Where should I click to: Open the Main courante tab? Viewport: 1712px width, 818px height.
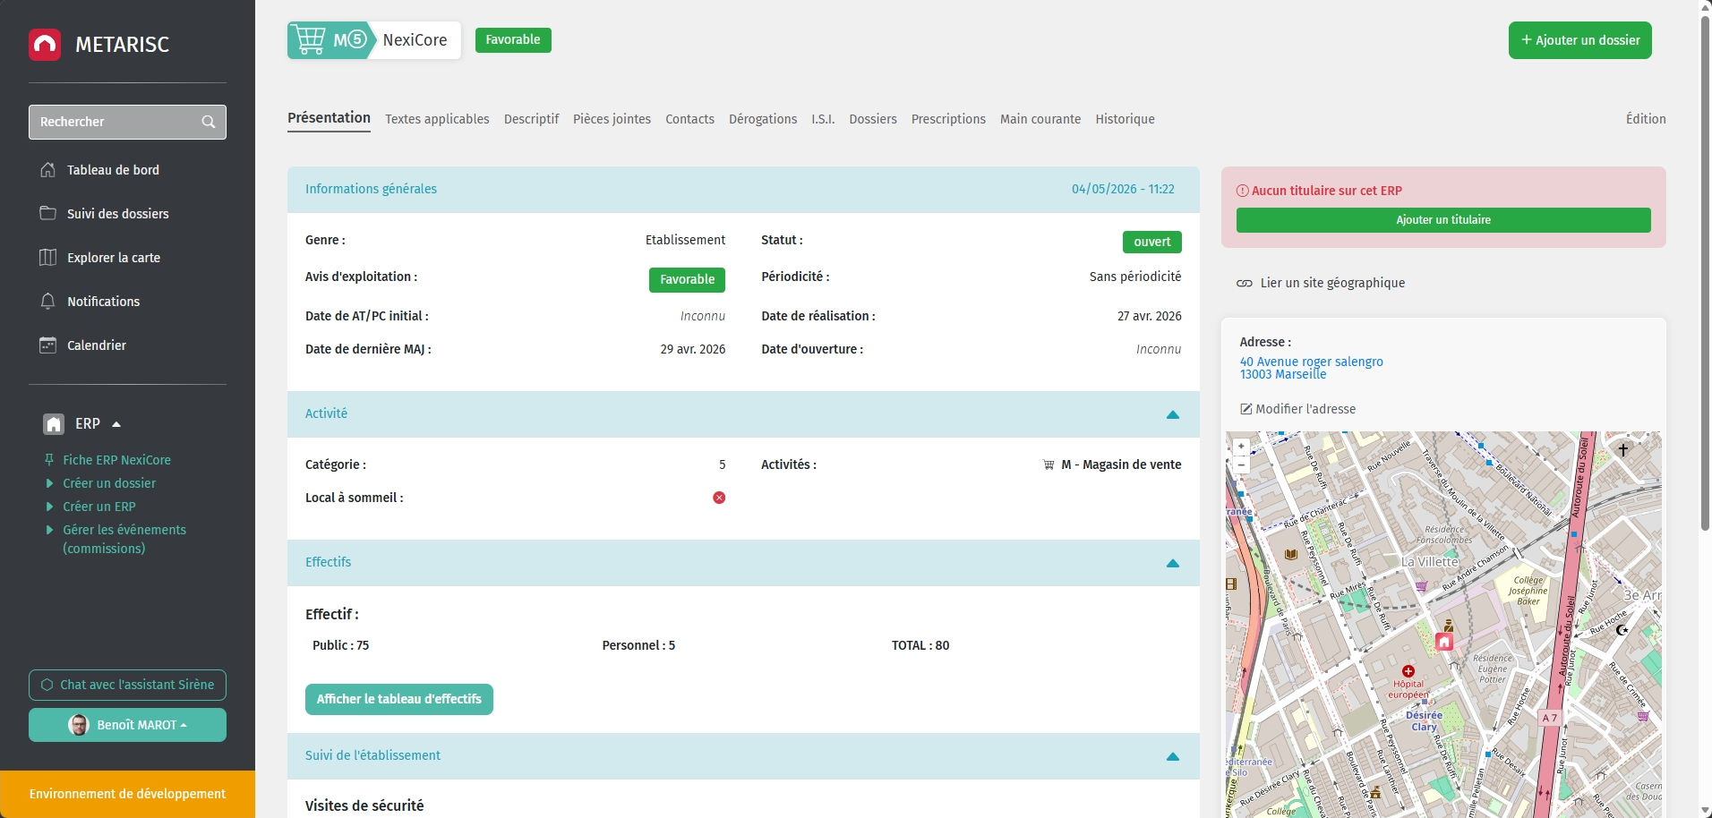(1040, 119)
